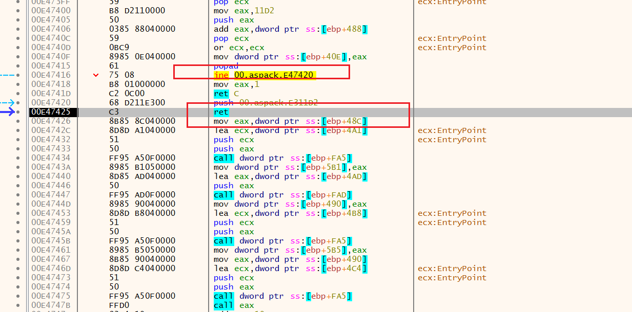Click the dashed jump-target arrow at 00E47420
The width and height of the screenshot is (632, 312).
point(8,103)
